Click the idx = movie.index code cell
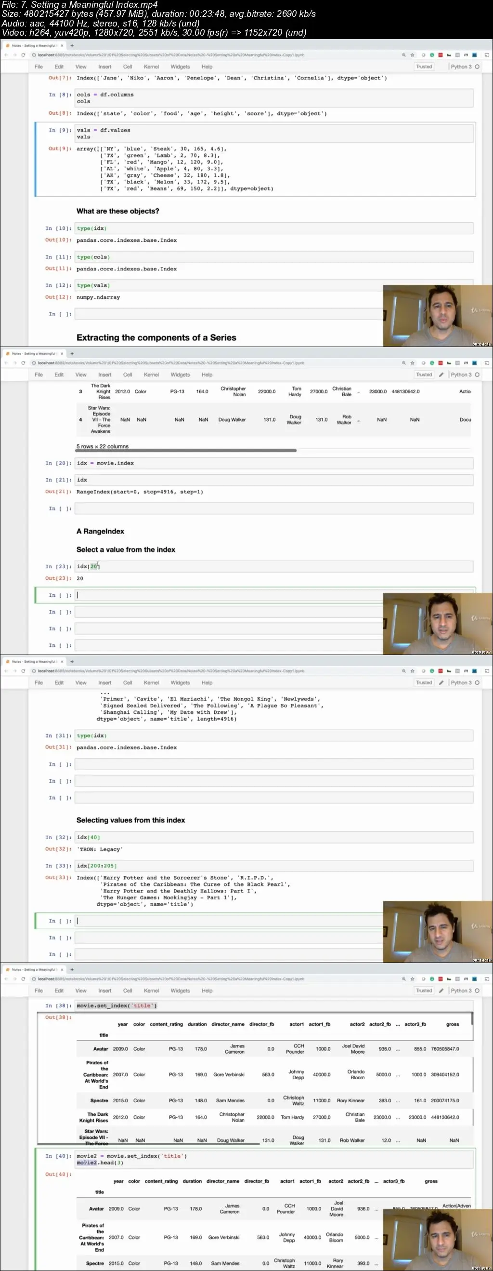 tap(274, 463)
